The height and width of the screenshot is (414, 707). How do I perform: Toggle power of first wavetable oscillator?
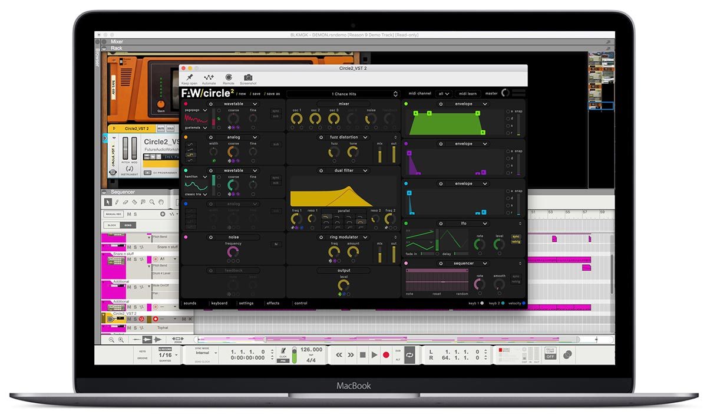coord(211,104)
